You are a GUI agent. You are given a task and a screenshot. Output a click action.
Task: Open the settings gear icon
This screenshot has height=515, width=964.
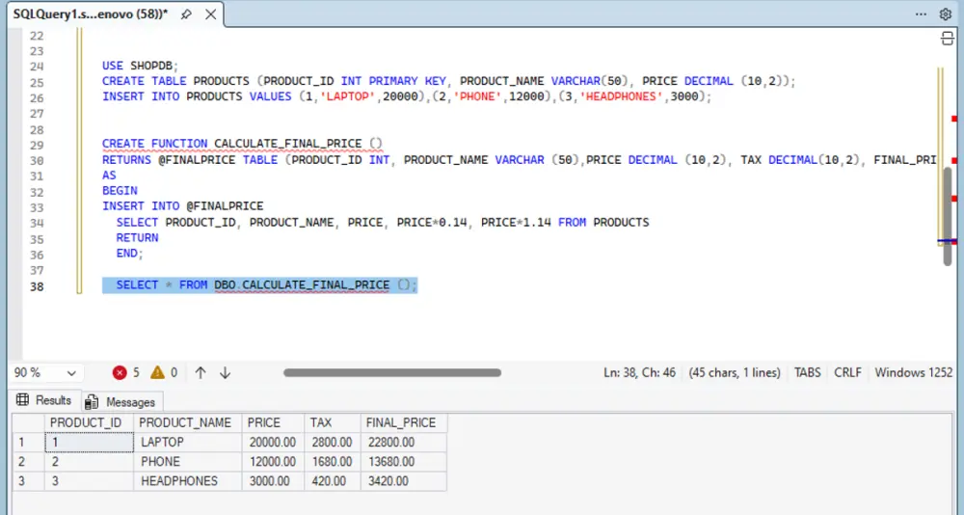[946, 14]
